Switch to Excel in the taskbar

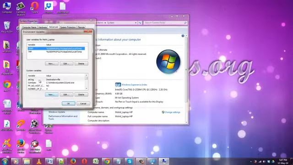click(x=96, y=161)
